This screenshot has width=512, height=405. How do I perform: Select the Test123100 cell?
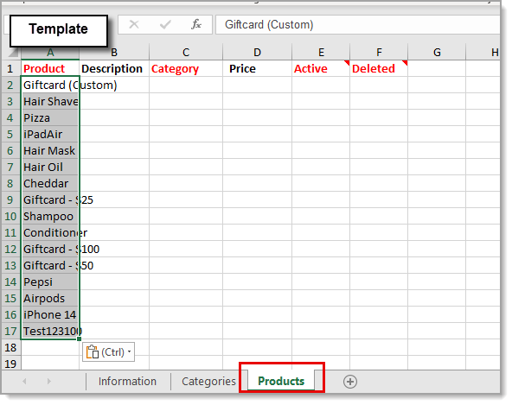click(50, 331)
